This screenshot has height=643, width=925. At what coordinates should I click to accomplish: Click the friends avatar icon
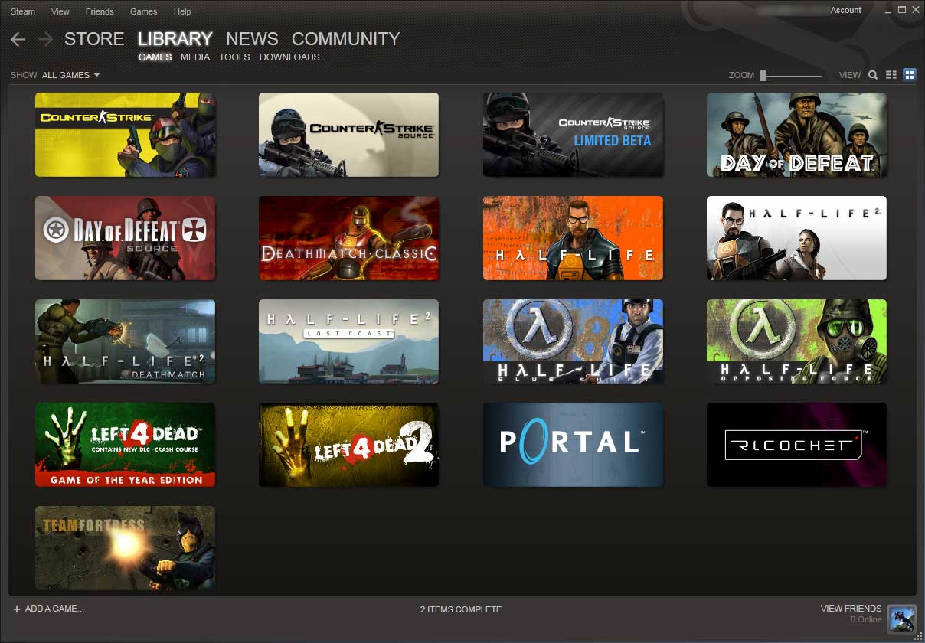click(x=902, y=619)
